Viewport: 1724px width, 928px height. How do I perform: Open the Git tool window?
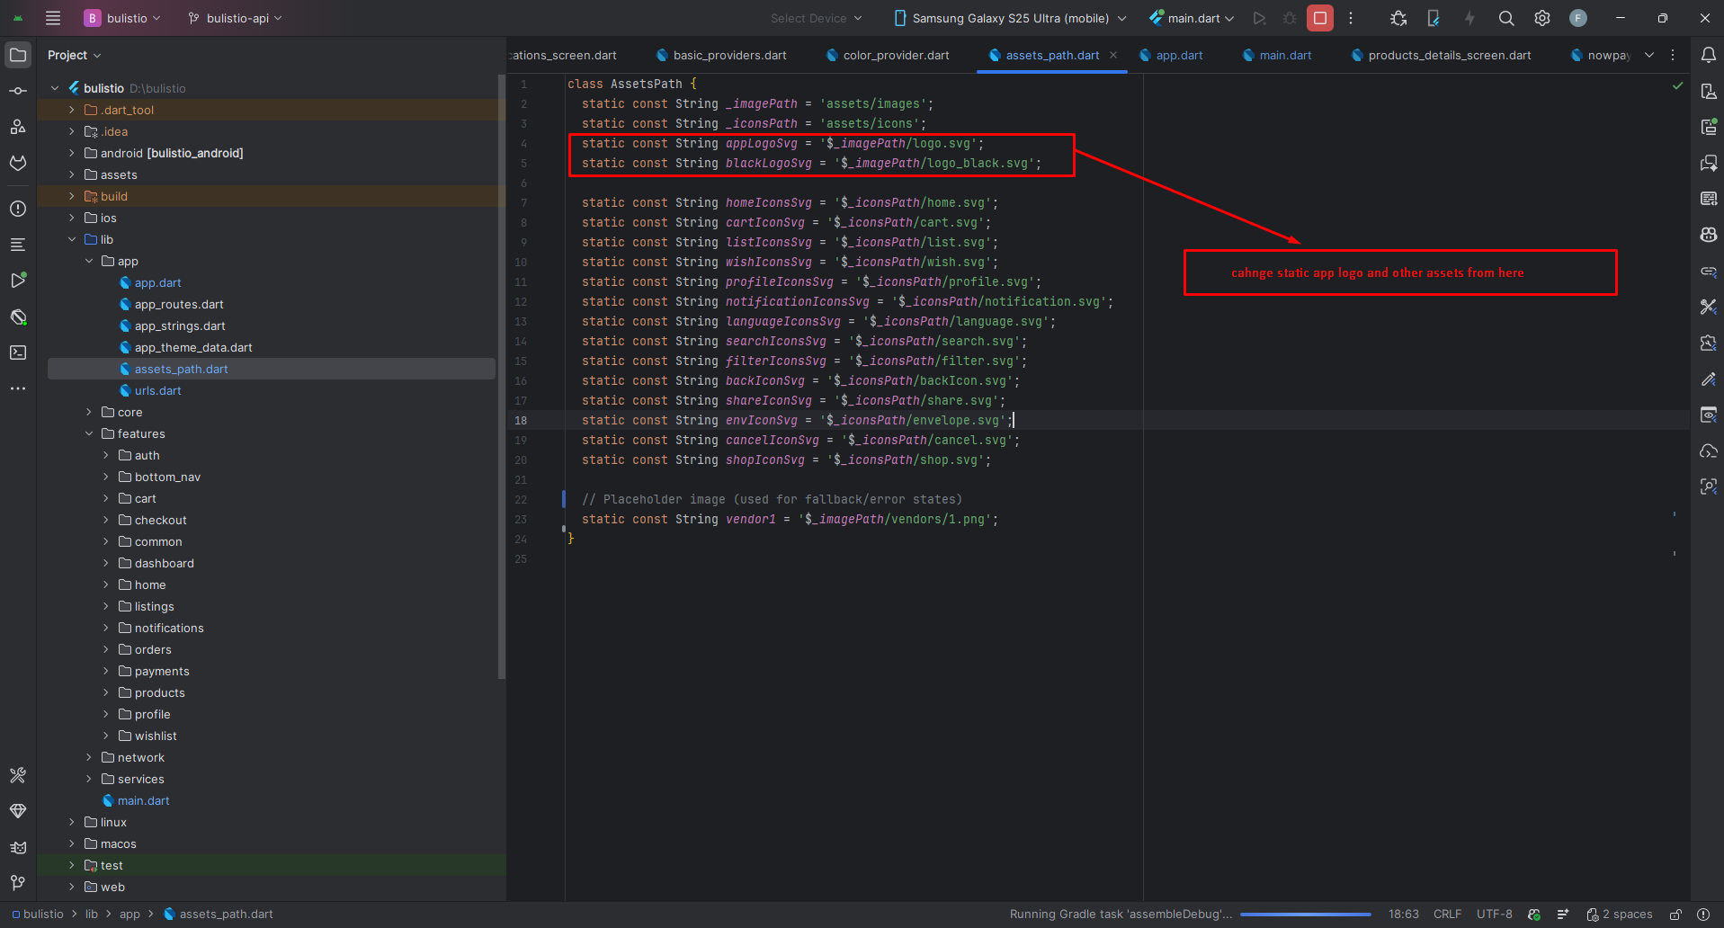18,883
